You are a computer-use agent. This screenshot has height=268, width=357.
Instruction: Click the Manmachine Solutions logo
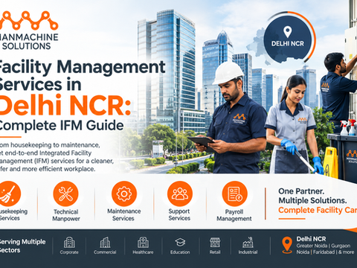[x=29, y=31]
